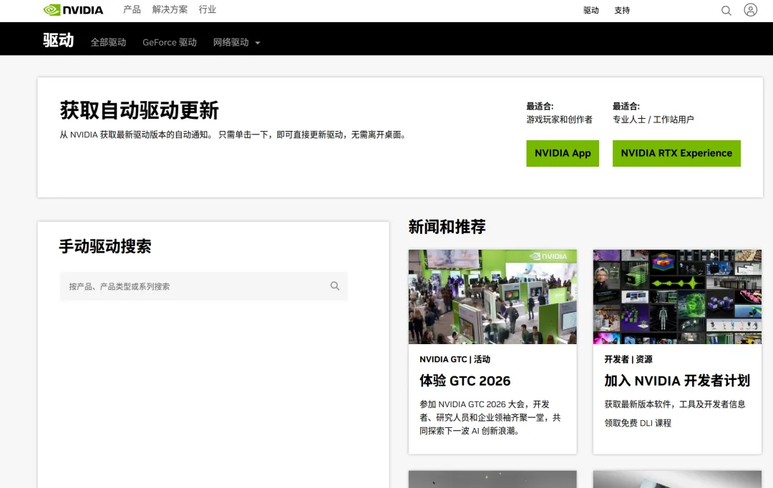Open the GTC 2026 exhibition photo
Screen dimensions: 773x488
pyautogui.click(x=492, y=297)
